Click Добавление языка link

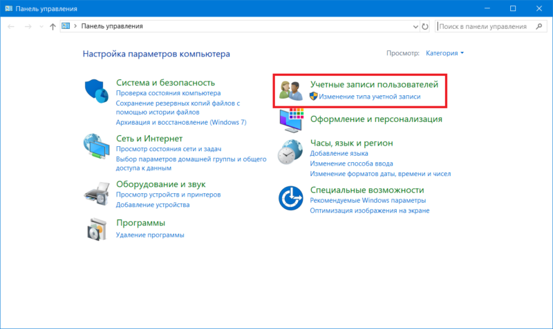pyautogui.click(x=339, y=153)
